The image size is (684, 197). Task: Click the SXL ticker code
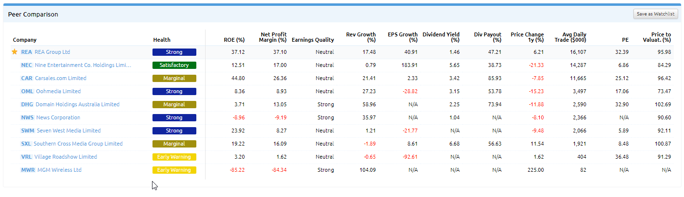(x=26, y=144)
